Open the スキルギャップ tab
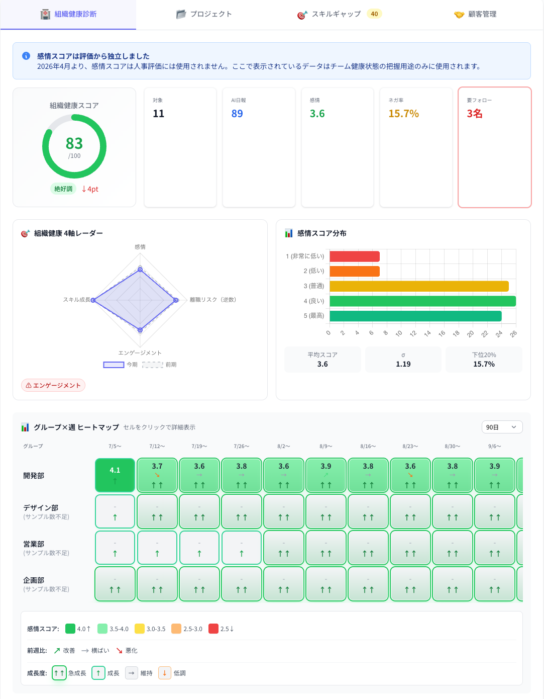544x699 pixels. click(340, 15)
